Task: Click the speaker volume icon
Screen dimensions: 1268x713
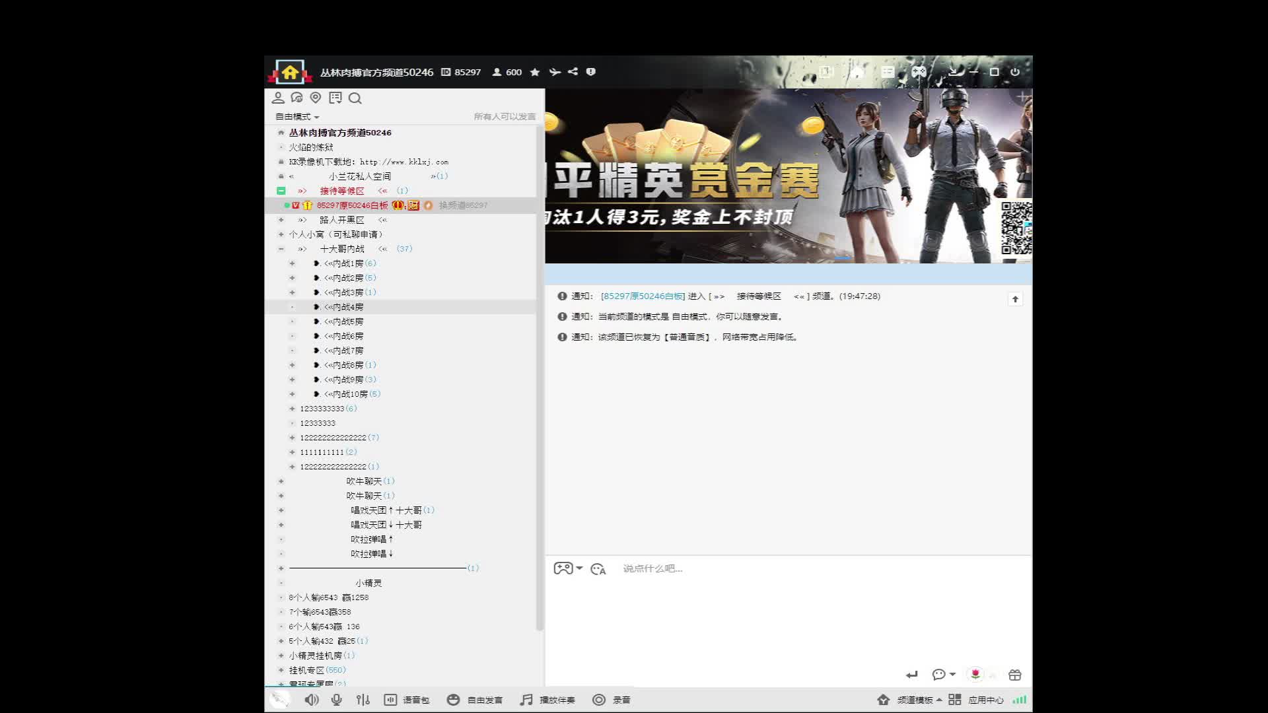Action: (x=312, y=700)
